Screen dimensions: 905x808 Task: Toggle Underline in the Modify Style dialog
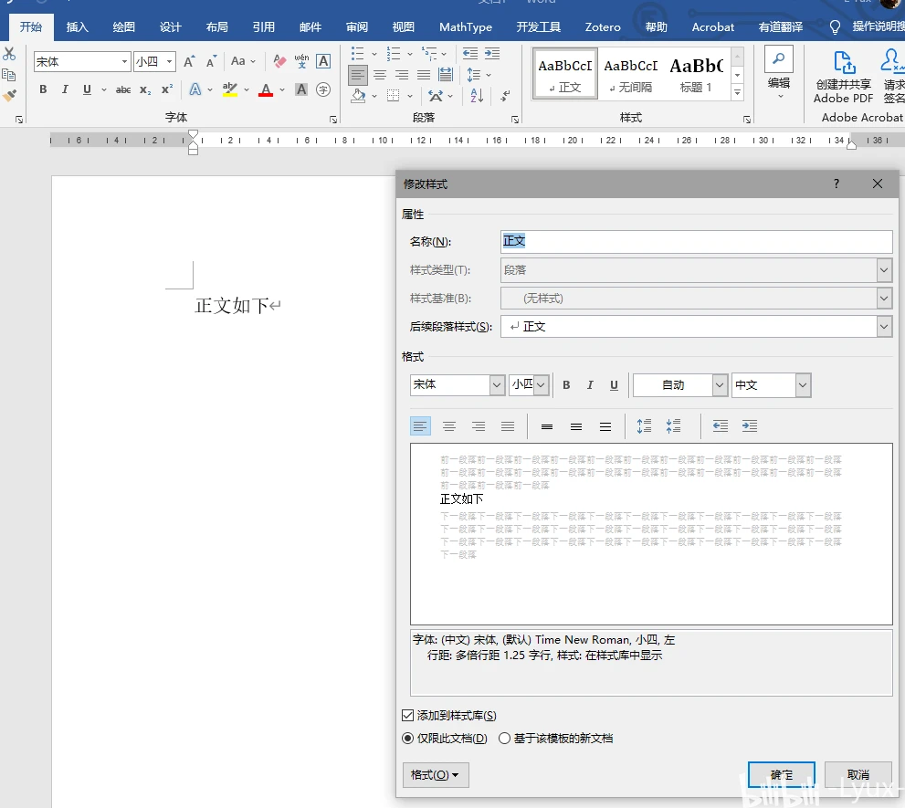point(614,385)
